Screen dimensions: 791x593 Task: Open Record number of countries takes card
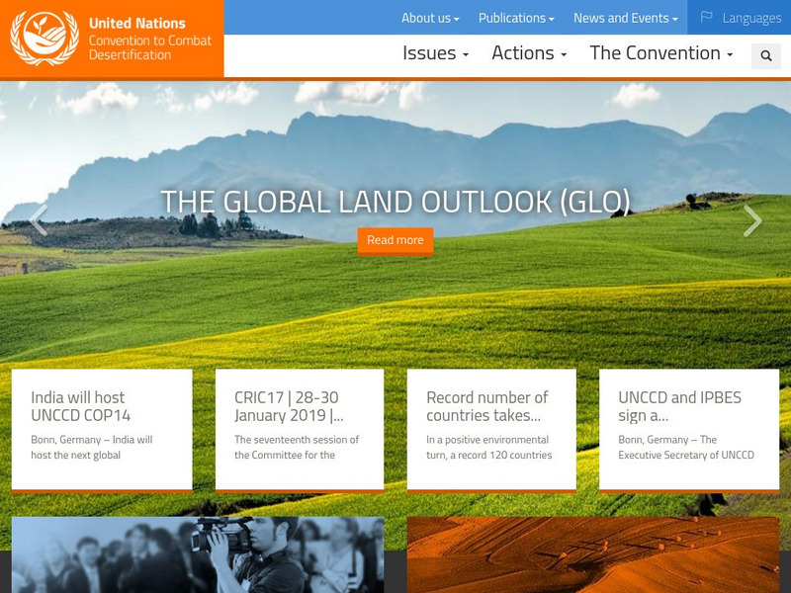pos(491,430)
